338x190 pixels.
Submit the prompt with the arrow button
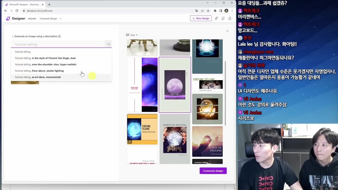108,44
